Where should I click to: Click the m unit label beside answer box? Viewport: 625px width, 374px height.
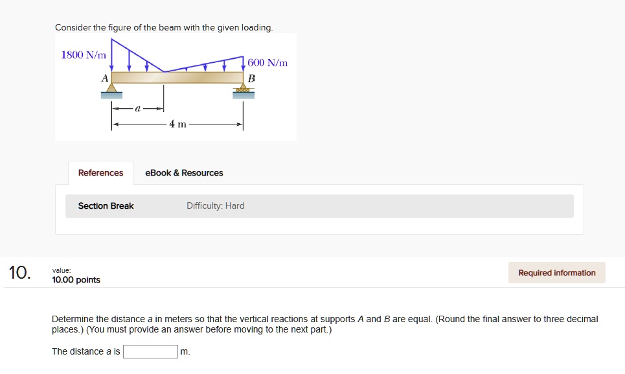(185, 351)
